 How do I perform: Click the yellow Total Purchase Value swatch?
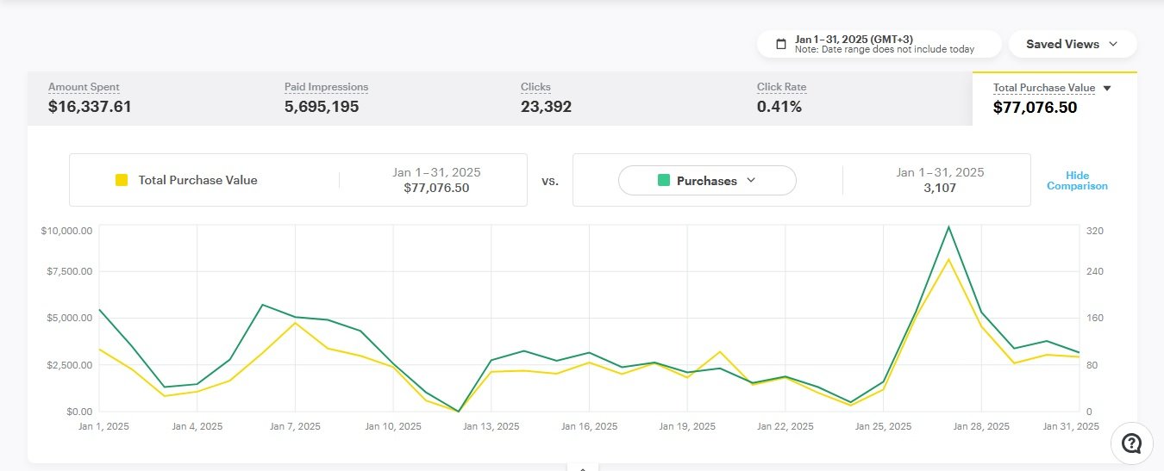tap(122, 180)
